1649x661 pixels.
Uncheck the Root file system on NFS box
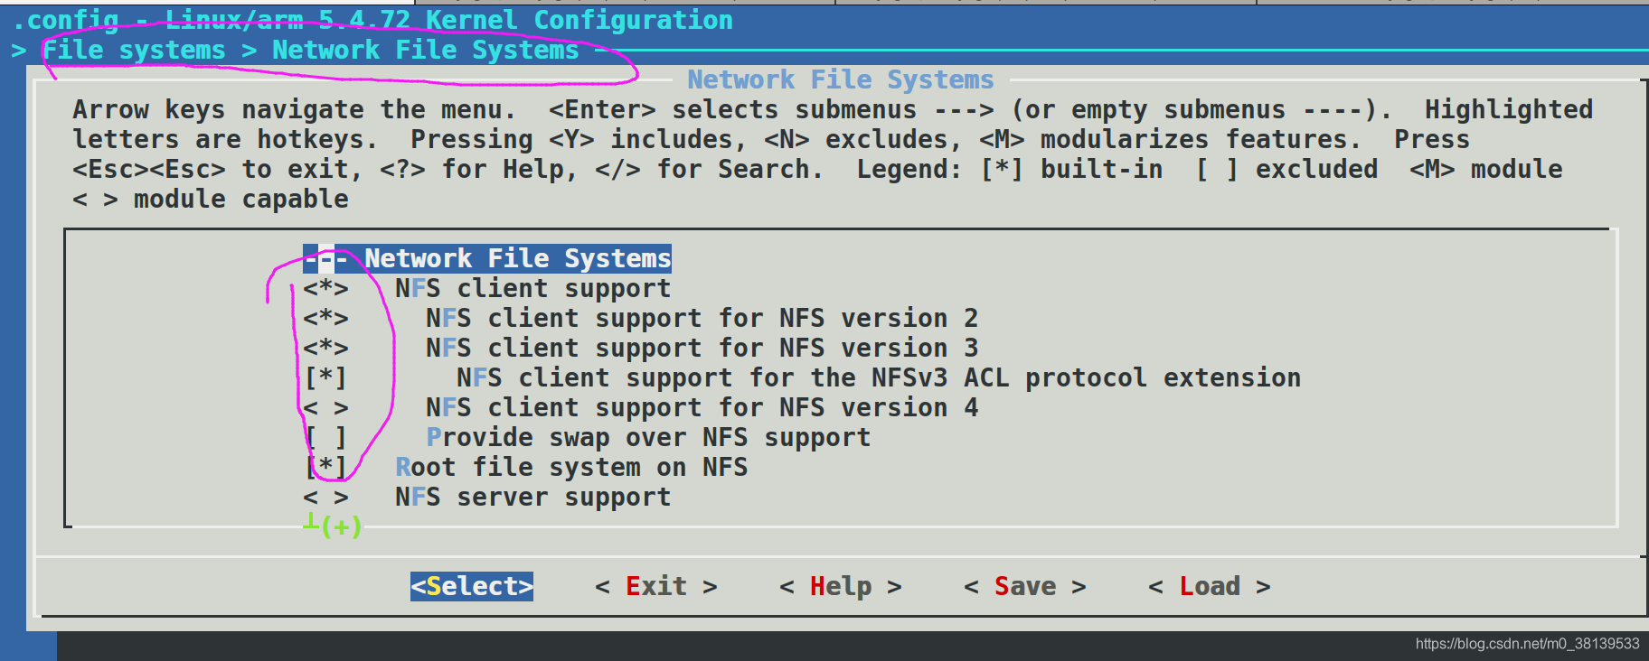[325, 468]
